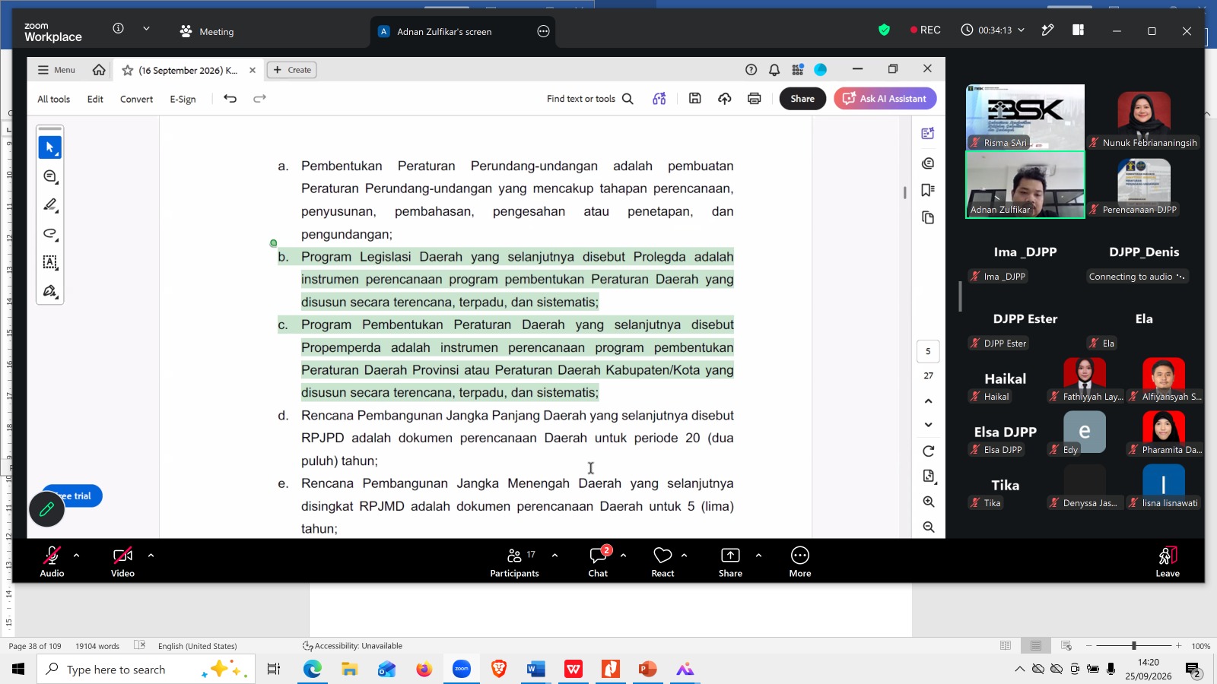Open the bookmarks panel on right rail
This screenshot has height=684, width=1217.
(x=928, y=190)
